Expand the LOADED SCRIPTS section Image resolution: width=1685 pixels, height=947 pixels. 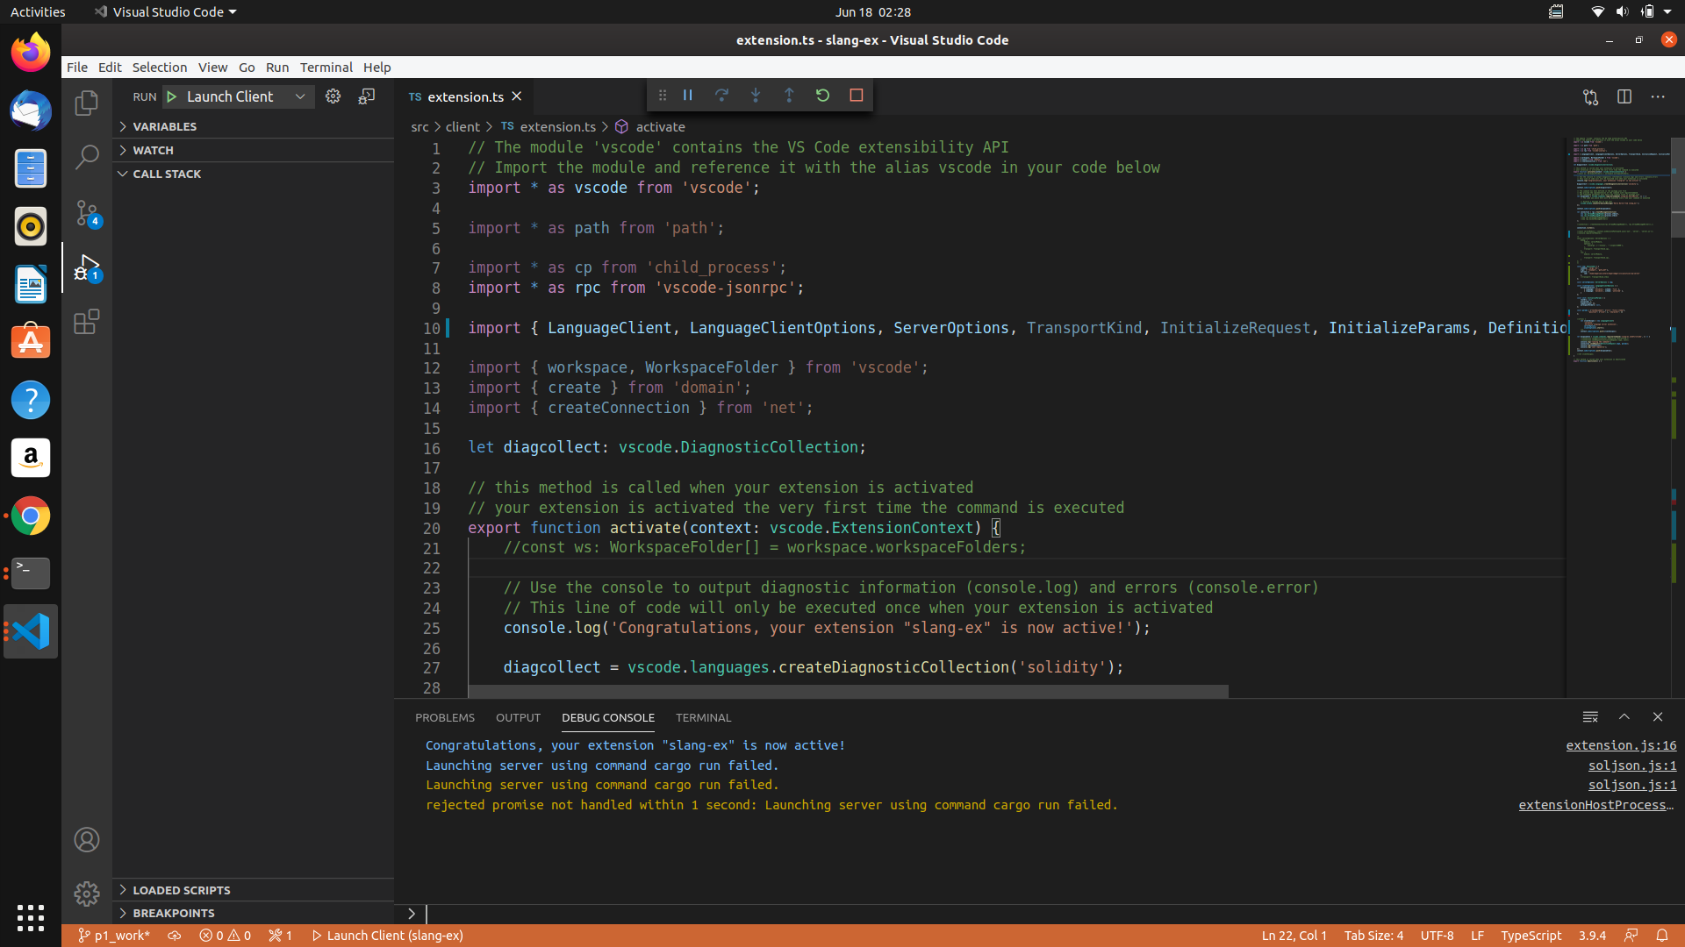[254, 890]
